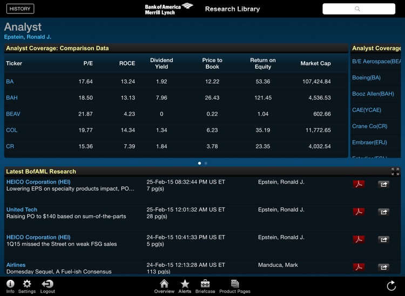Open HEICO title above 1Q15 missed summary
Screen dimensions: 405x296
pyautogui.click(x=38, y=237)
